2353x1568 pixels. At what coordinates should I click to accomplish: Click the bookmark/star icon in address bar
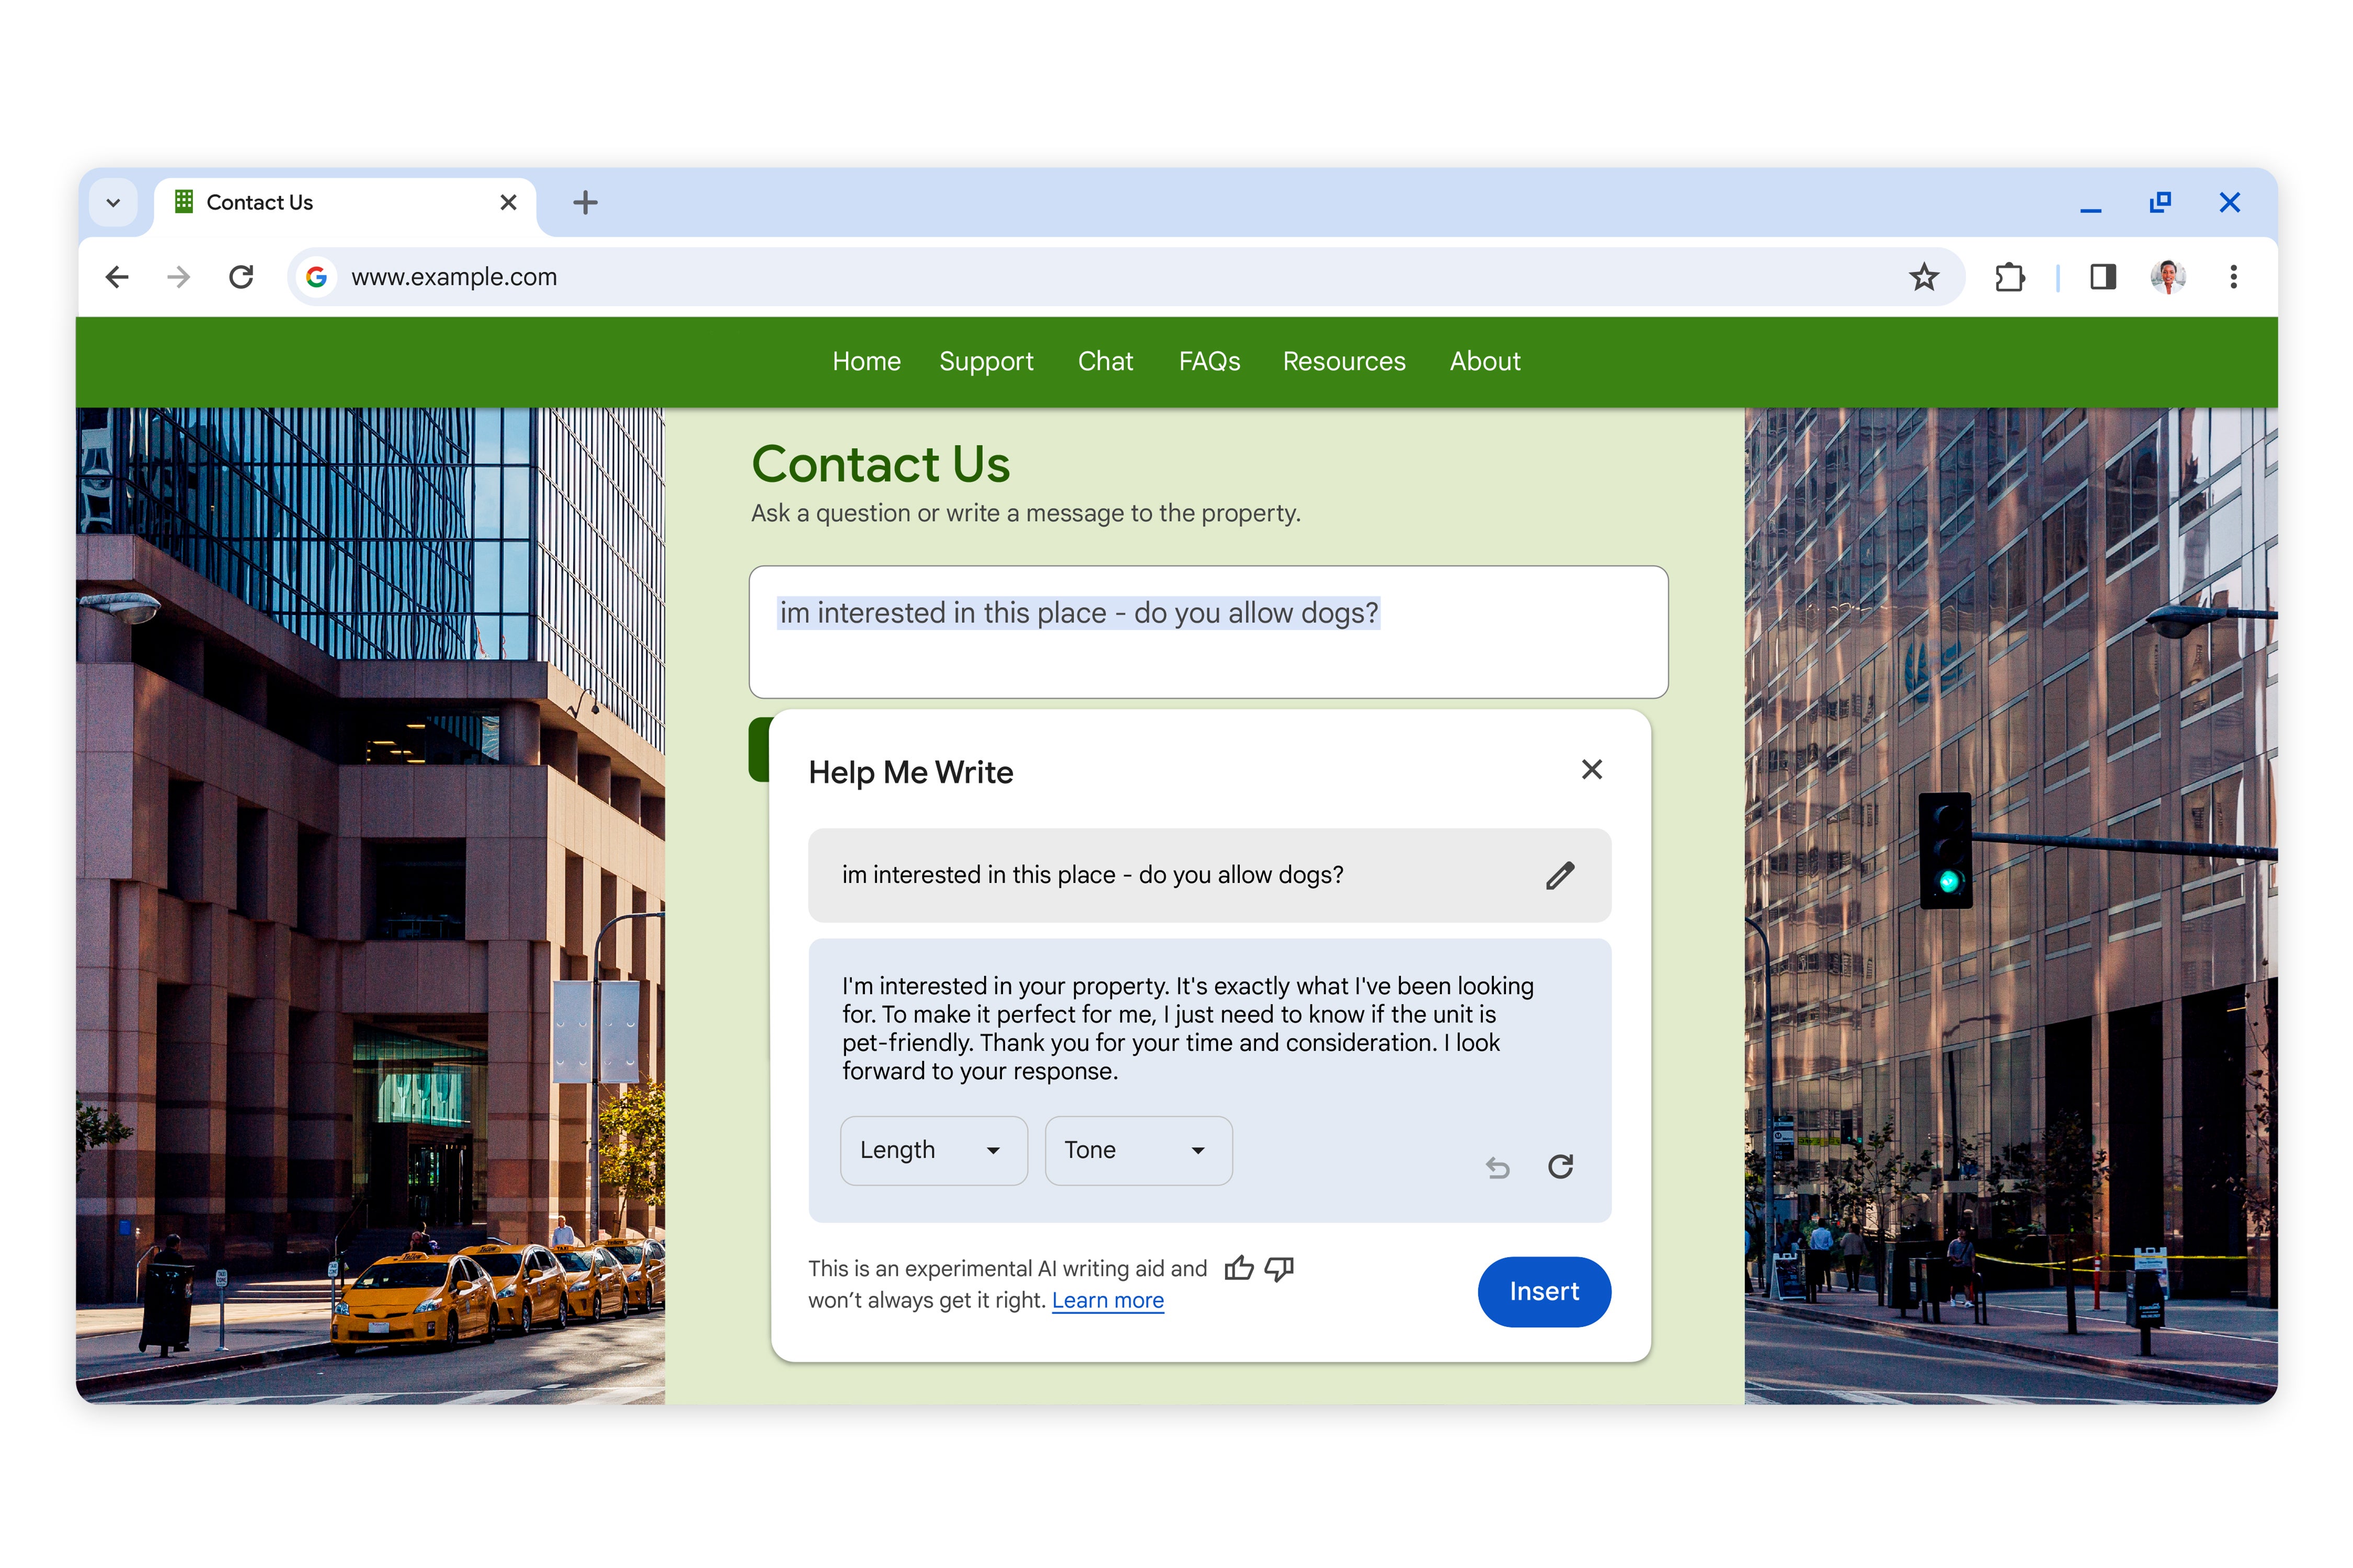(x=1927, y=276)
